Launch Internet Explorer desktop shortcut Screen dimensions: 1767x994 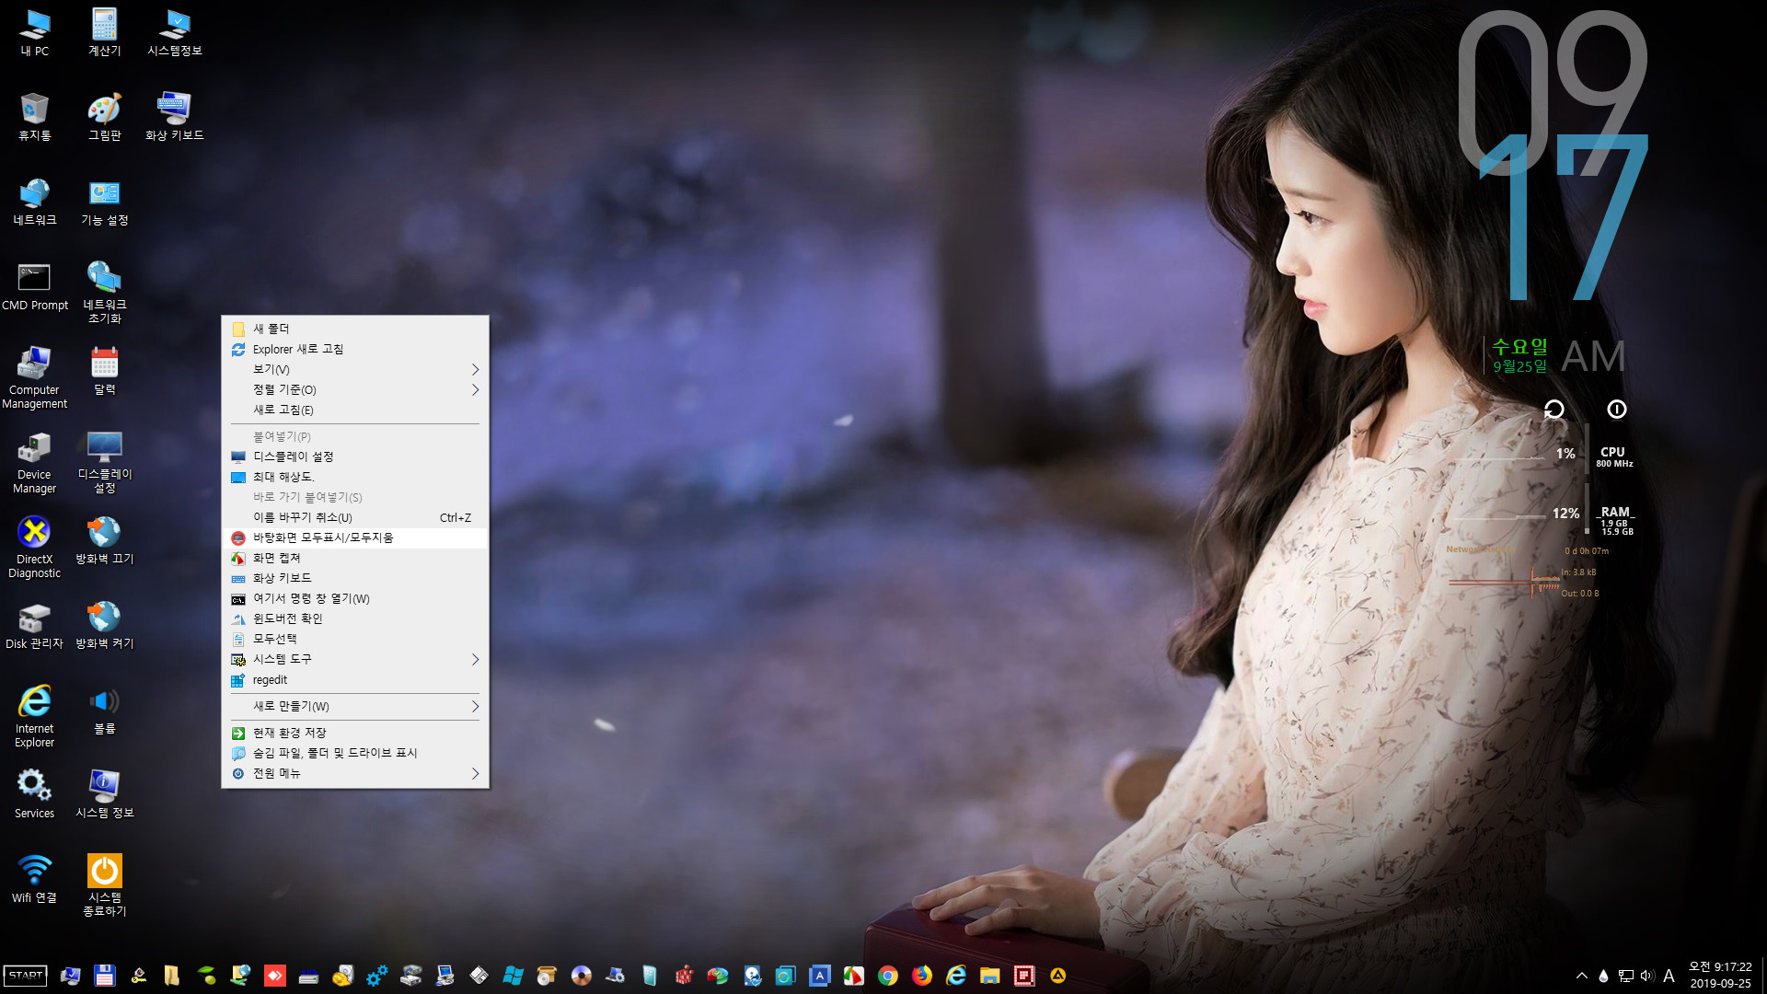[x=35, y=716]
